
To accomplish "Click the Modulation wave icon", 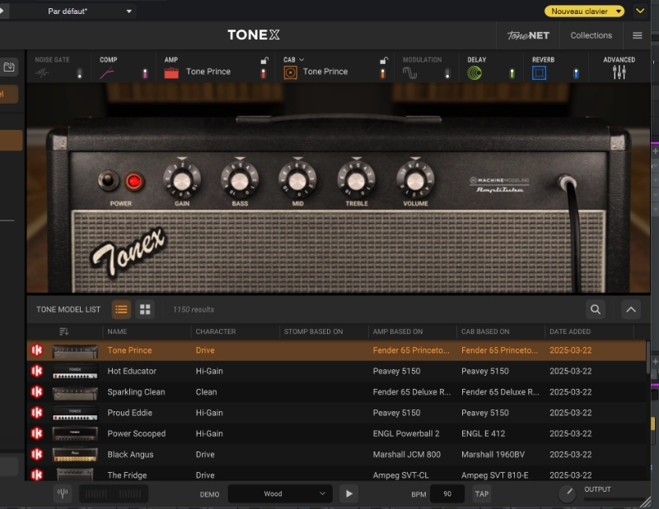I will coord(409,73).
